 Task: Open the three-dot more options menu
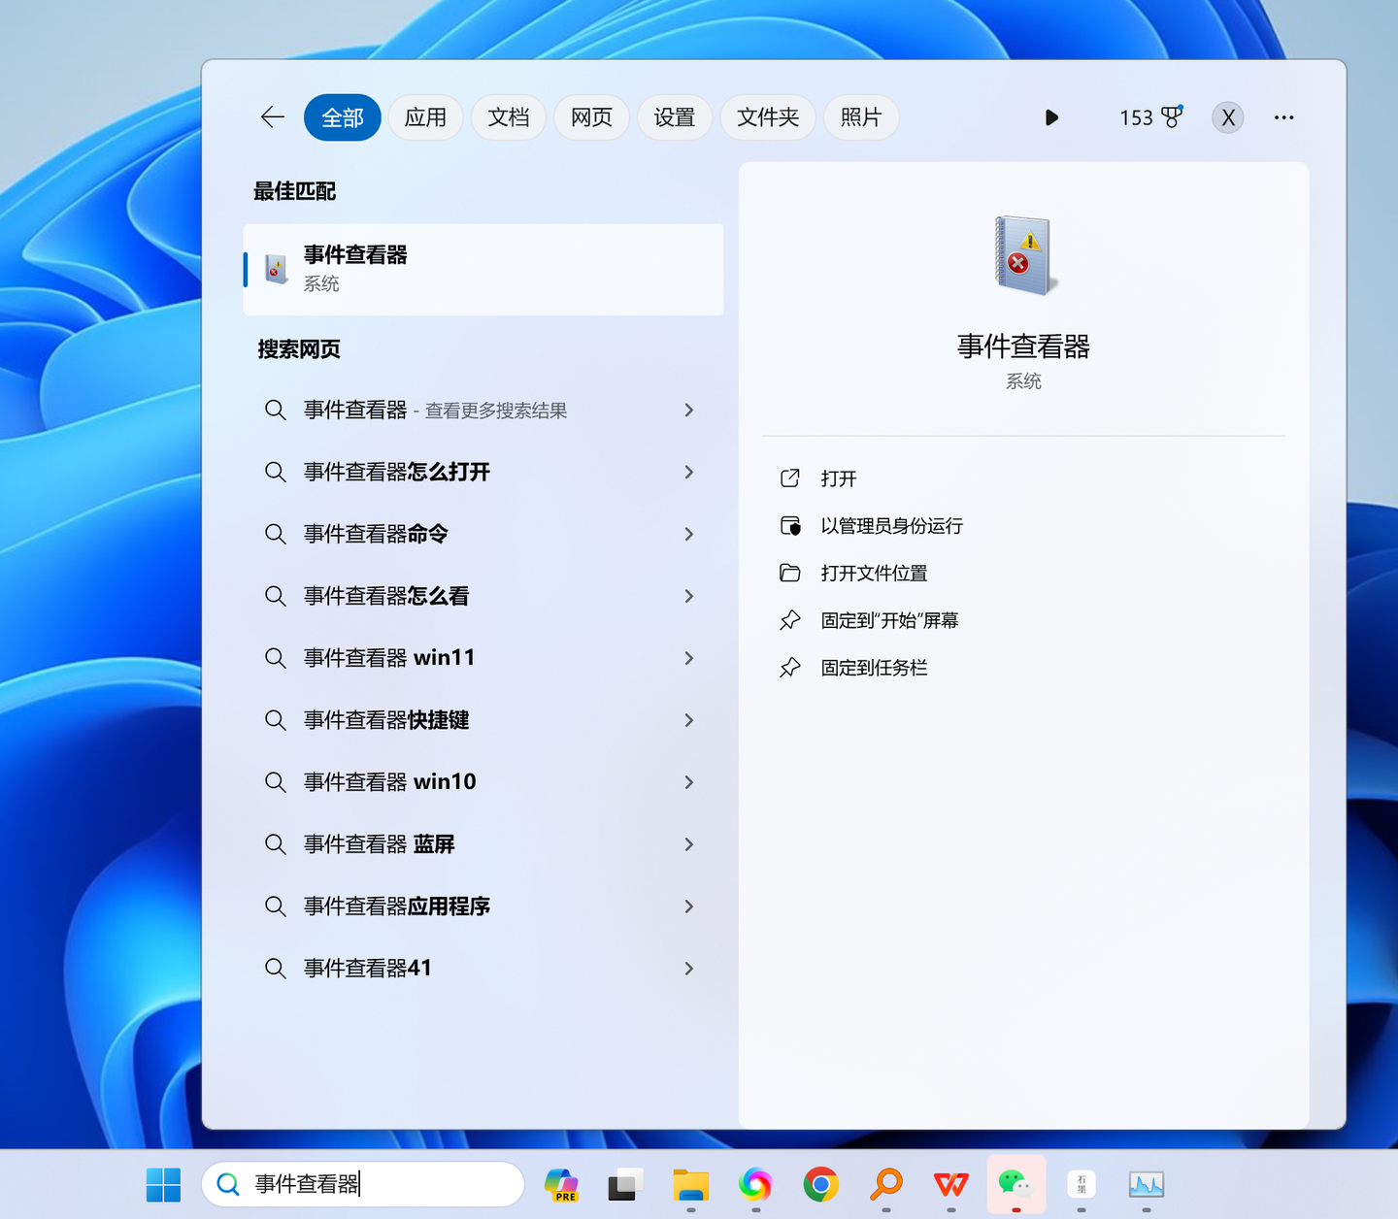click(x=1283, y=117)
